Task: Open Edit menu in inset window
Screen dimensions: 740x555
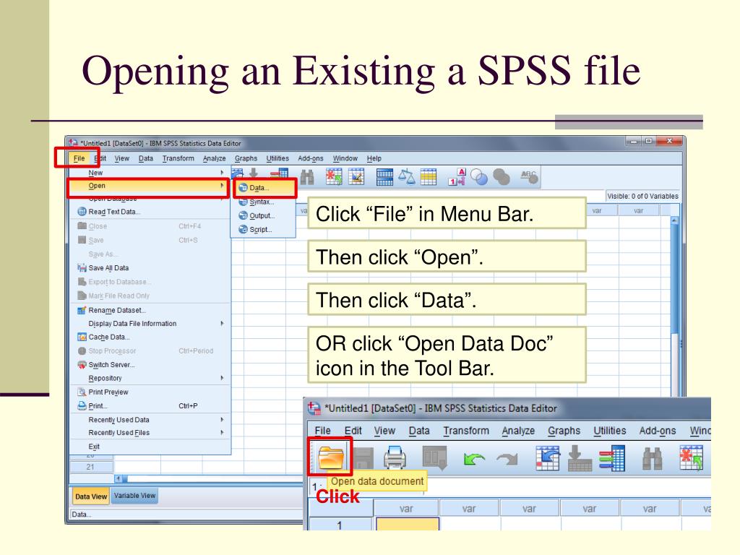Action: (x=353, y=431)
